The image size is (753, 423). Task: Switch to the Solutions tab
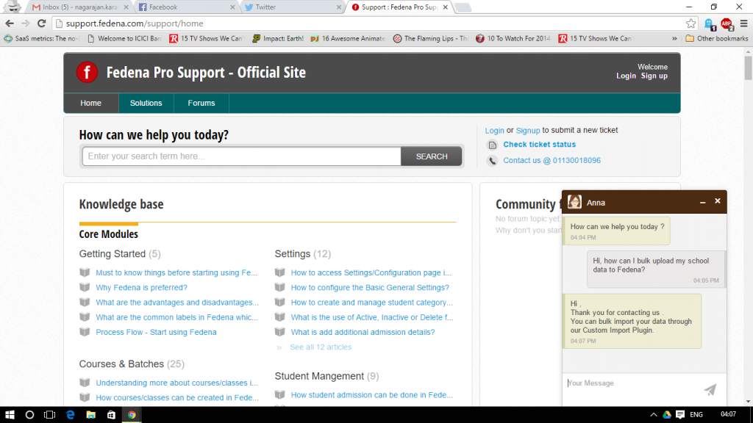coord(146,103)
